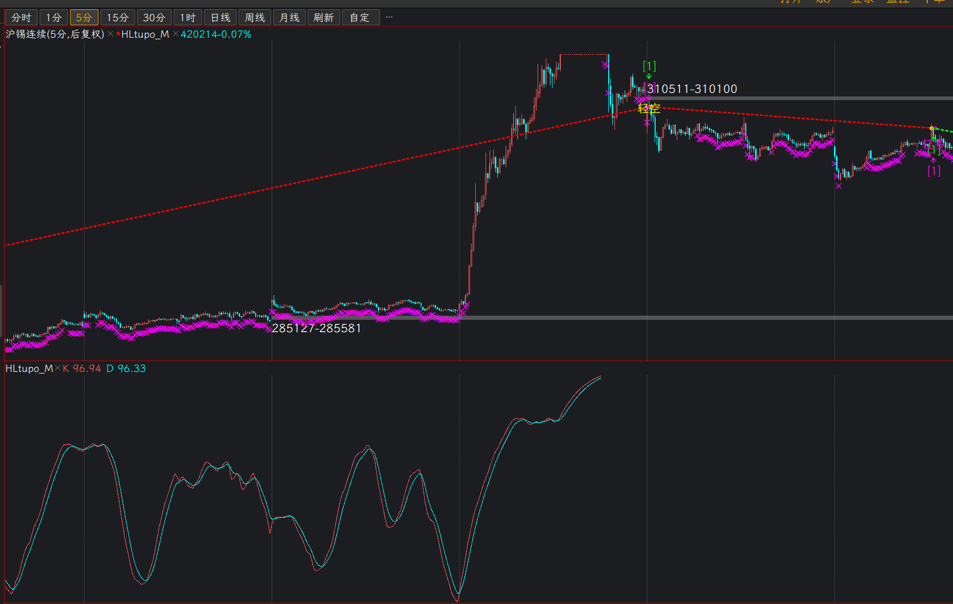Image resolution: width=953 pixels, height=604 pixels.
Task: Remove HLtupo_M overlay from main chart
Action: [x=175, y=34]
